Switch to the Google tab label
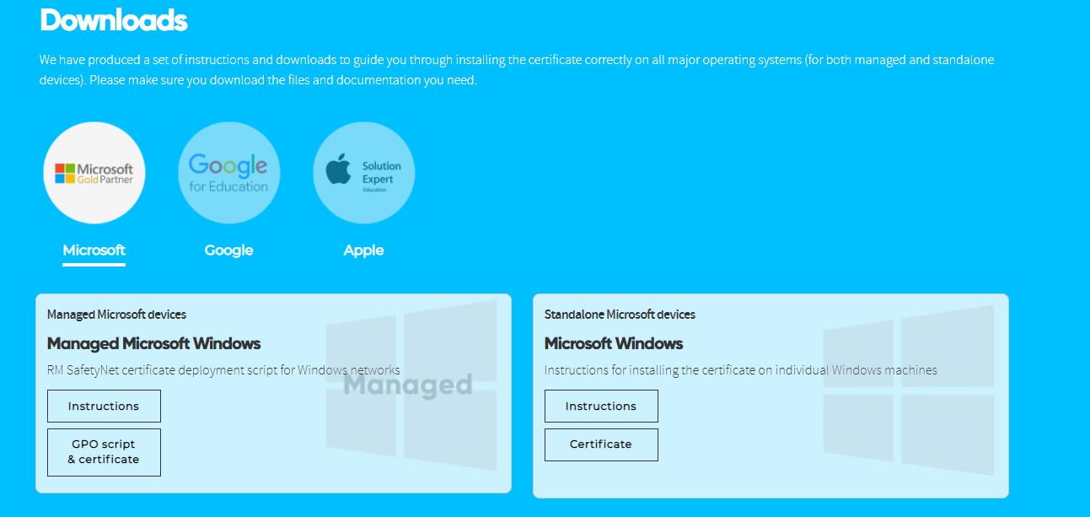The image size is (1090, 517). 228,250
